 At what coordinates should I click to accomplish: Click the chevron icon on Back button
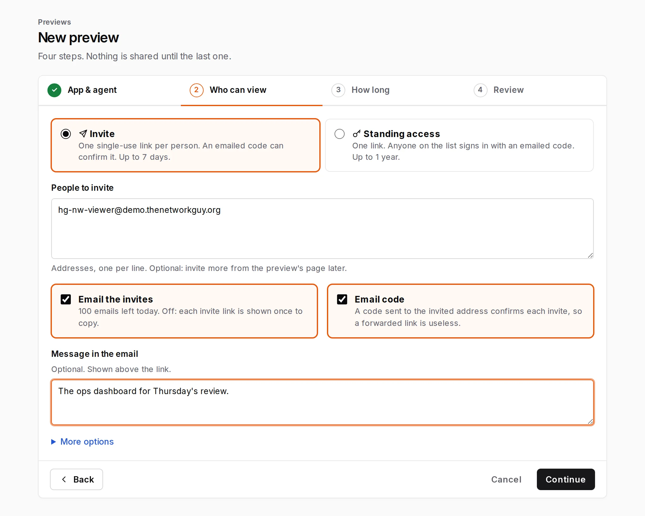64,479
